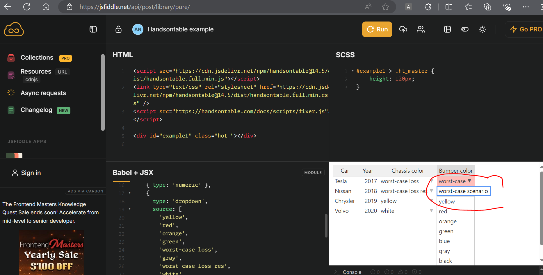
Task: Edit the Handsontable example fiddle title
Action: [x=181, y=29]
